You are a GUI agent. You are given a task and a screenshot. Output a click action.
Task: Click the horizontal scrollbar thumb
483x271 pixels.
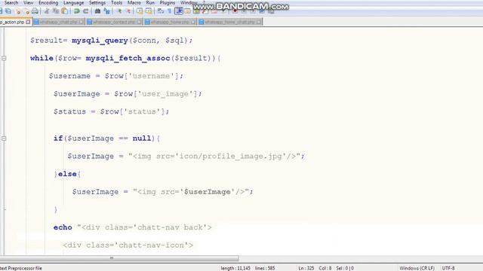[x=119, y=258]
